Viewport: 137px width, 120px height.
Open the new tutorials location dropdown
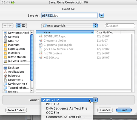pyautogui.click(x=69, y=26)
